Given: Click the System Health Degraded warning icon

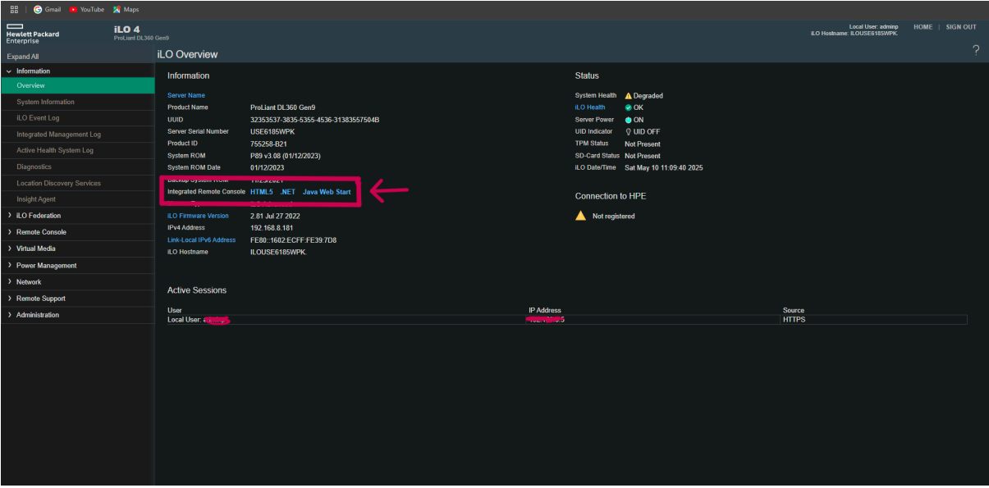Looking at the screenshot, I should [629, 96].
